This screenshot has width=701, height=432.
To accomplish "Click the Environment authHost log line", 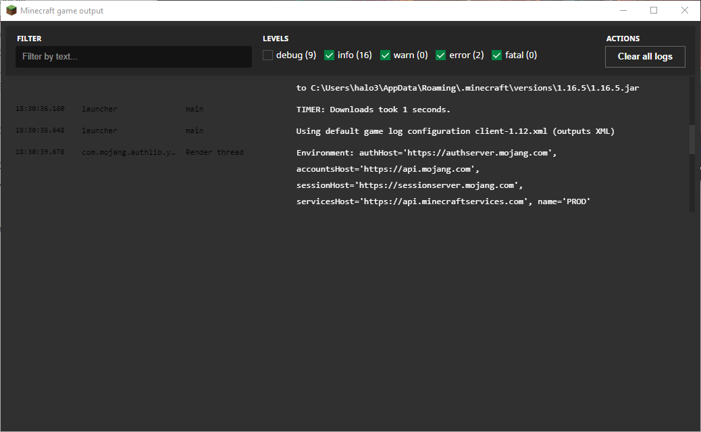I will tap(426, 153).
